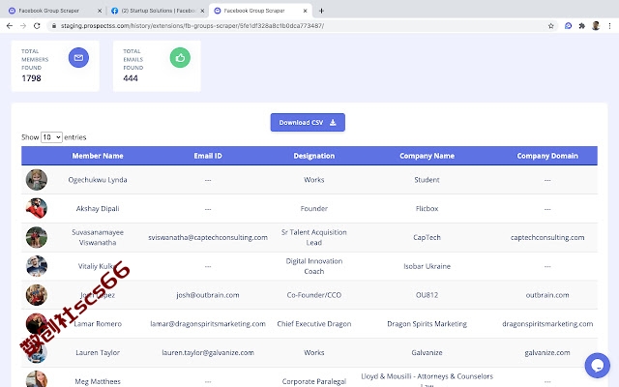Click Akshay Dipali's profile photo
The width and height of the screenshot is (619, 387).
pos(37,209)
